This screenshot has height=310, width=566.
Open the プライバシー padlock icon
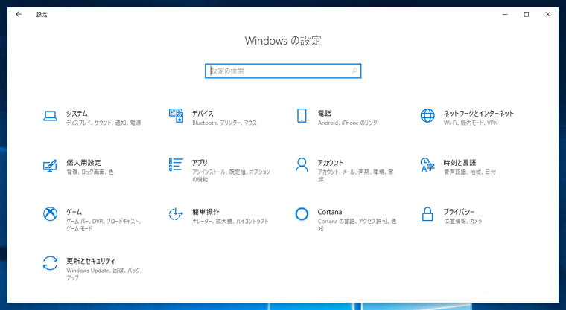tap(427, 214)
